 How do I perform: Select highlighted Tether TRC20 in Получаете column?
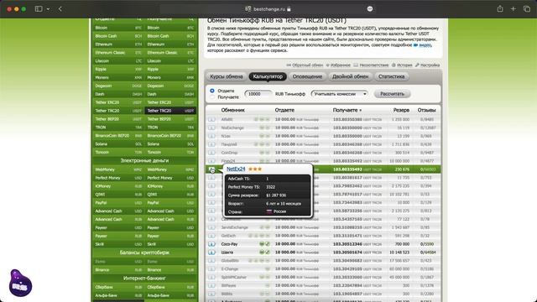pos(170,111)
